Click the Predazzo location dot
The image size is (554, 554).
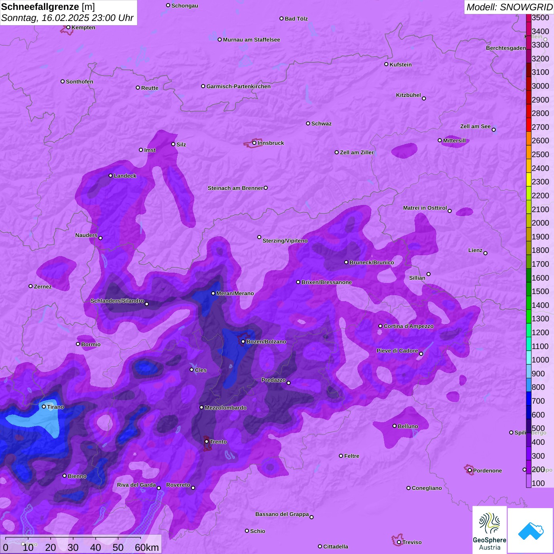point(288,383)
